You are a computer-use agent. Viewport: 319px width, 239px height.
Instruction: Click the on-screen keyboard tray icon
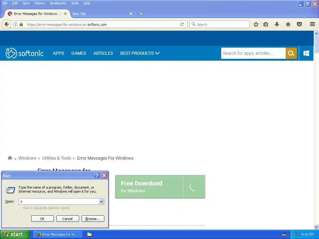click(x=284, y=235)
